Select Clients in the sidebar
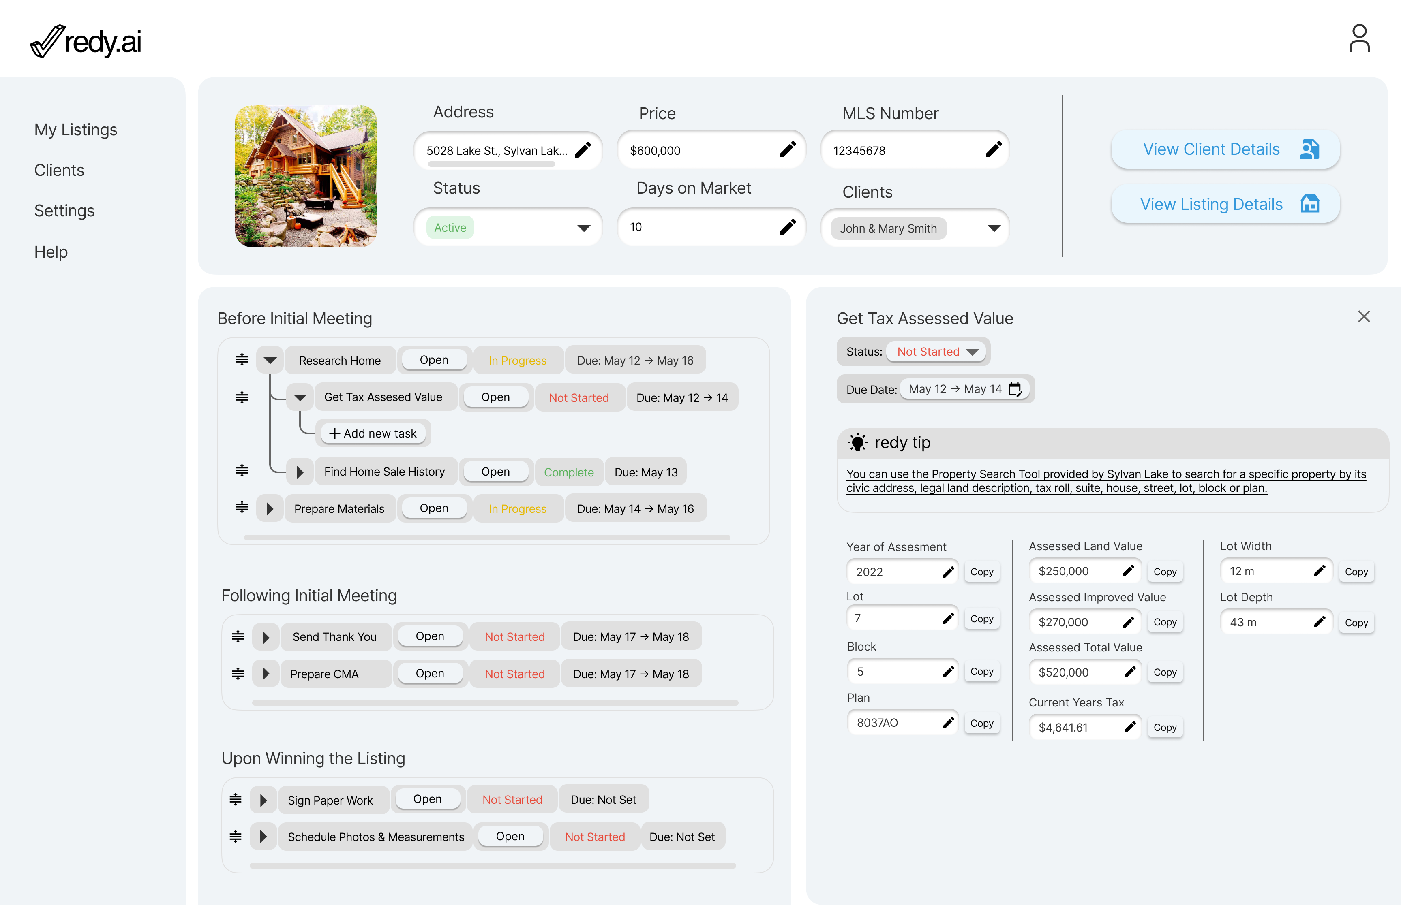1401x905 pixels. point(59,170)
